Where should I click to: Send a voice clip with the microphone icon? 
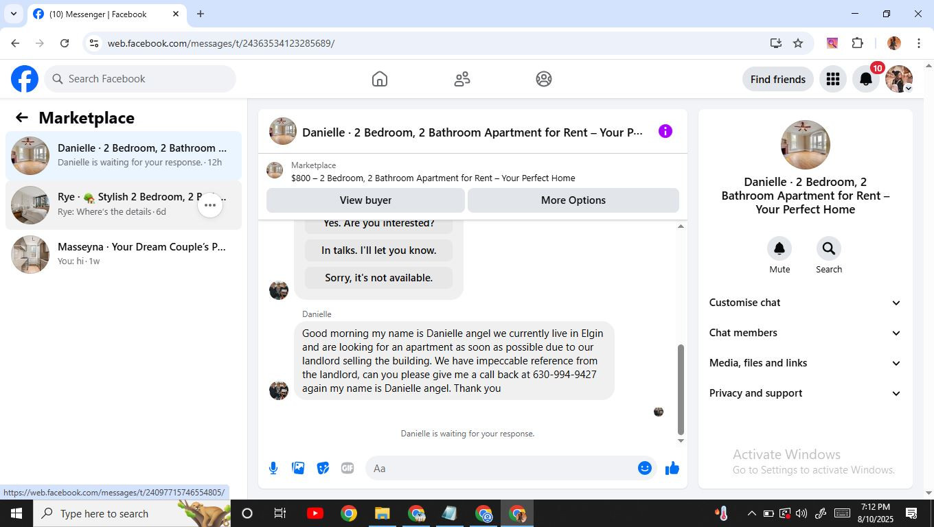tap(273, 468)
